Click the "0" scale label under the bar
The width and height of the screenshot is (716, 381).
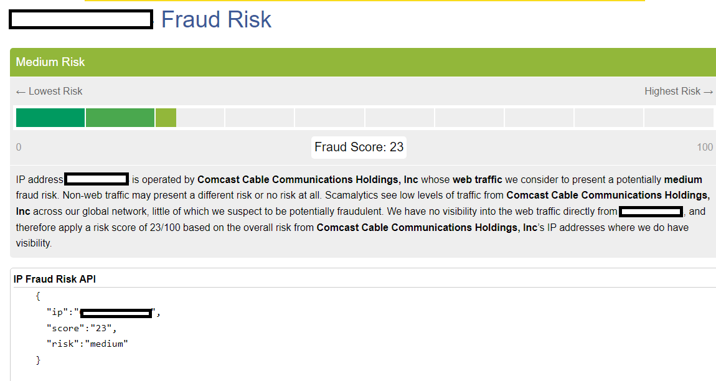[x=19, y=148]
